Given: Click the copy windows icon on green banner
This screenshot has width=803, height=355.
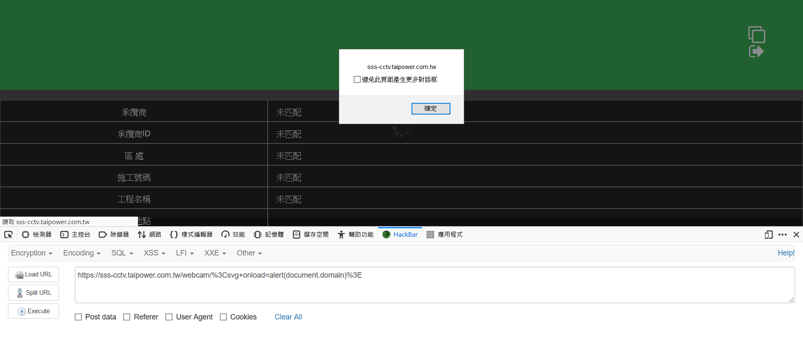Looking at the screenshot, I should pyautogui.click(x=757, y=35).
